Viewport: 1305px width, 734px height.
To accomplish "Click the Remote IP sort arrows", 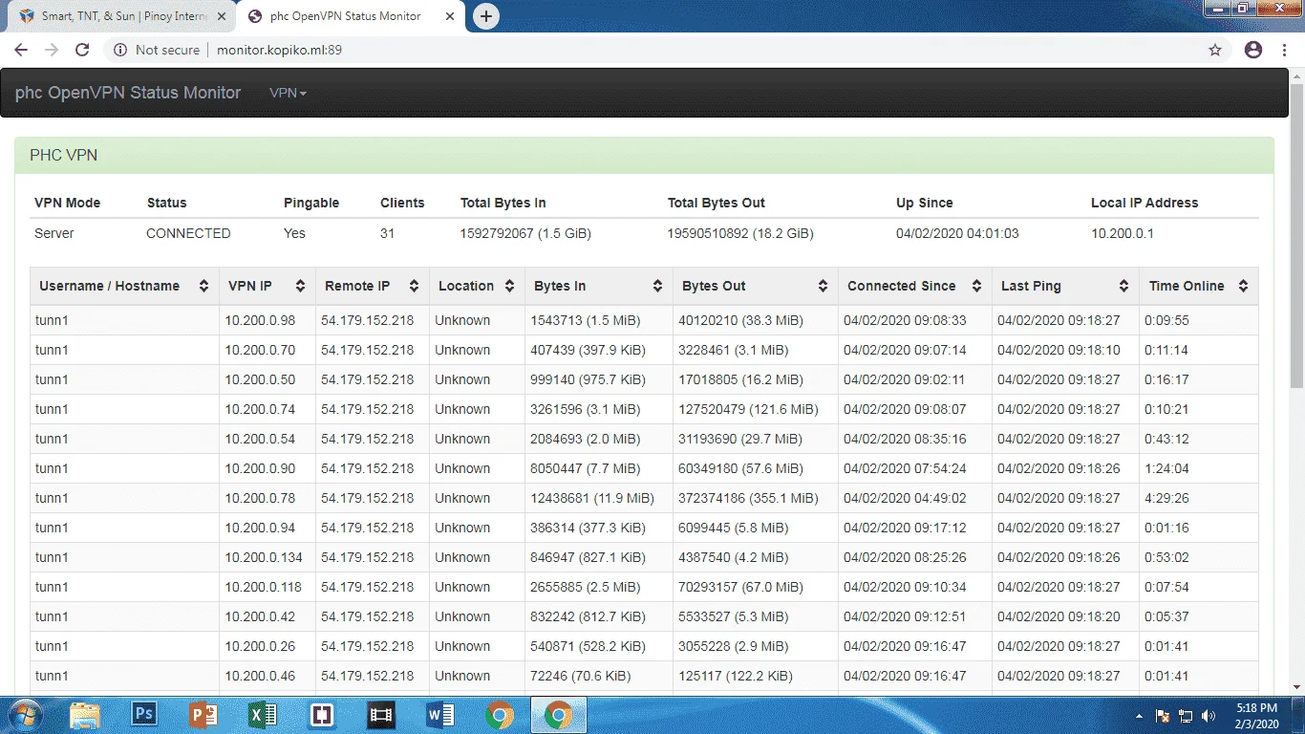I will [x=414, y=286].
